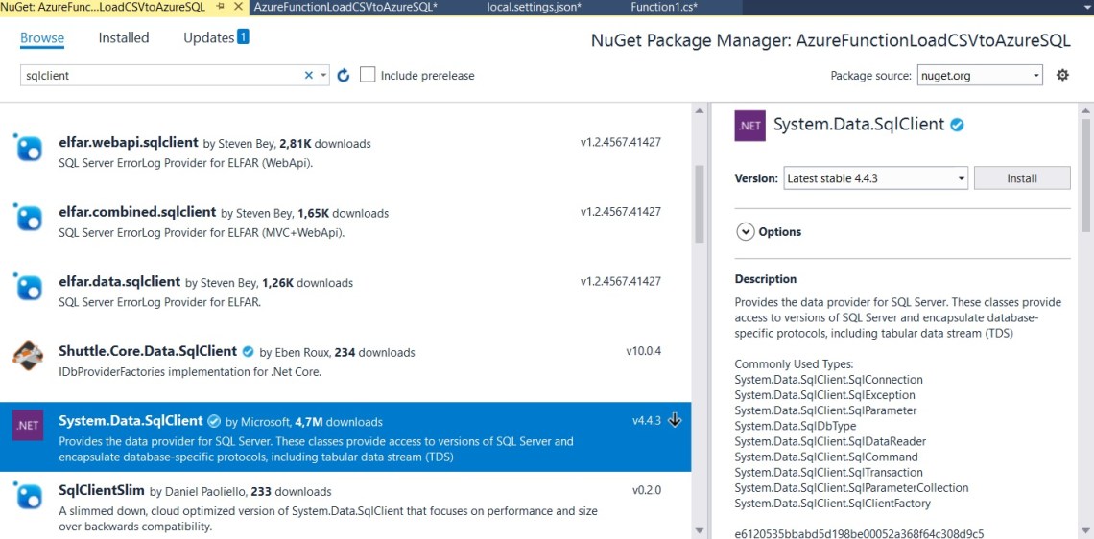The height and width of the screenshot is (539, 1094).
Task: Click System.Data.SqlClient.SqlClientFactory type text
Action: point(832,503)
